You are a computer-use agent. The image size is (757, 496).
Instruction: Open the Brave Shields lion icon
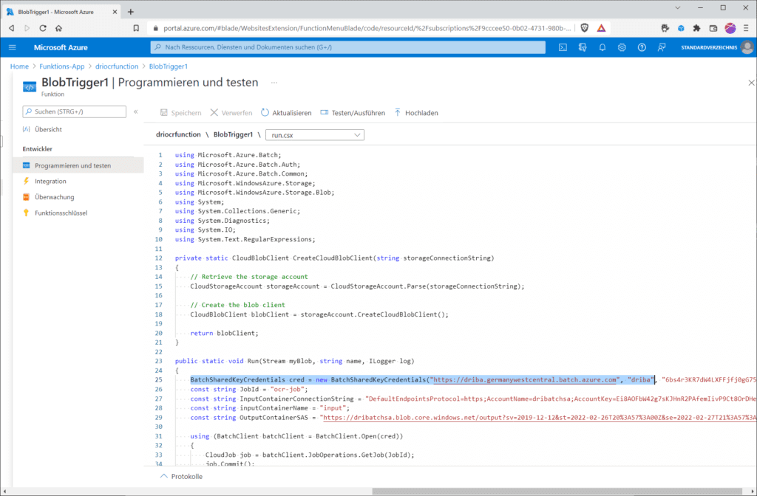(x=585, y=28)
